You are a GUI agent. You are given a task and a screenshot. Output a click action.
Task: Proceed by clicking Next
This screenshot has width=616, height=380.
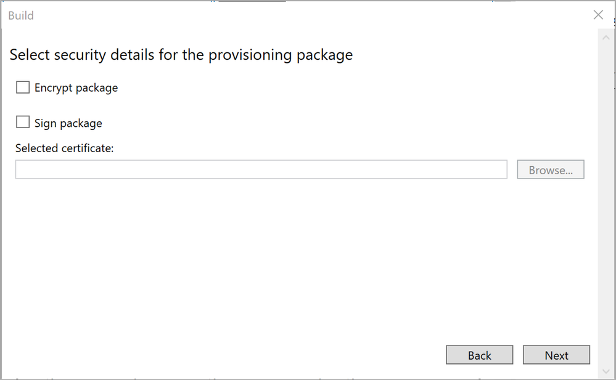tap(556, 355)
